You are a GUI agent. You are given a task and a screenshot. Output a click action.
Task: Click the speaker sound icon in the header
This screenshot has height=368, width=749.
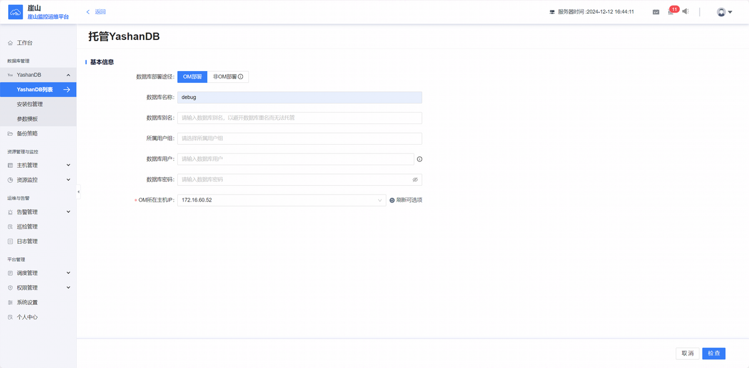685,11
